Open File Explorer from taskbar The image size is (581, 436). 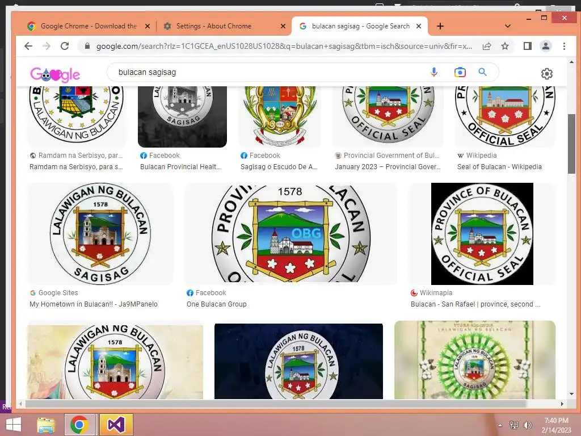point(46,425)
